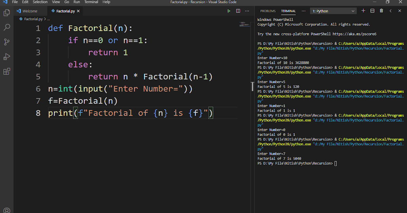Close the terminal panel
Screen dimensions: 407x213
[x=400, y=11]
